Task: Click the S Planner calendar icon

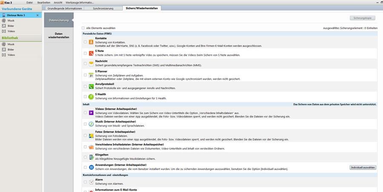Action: tap(91, 75)
